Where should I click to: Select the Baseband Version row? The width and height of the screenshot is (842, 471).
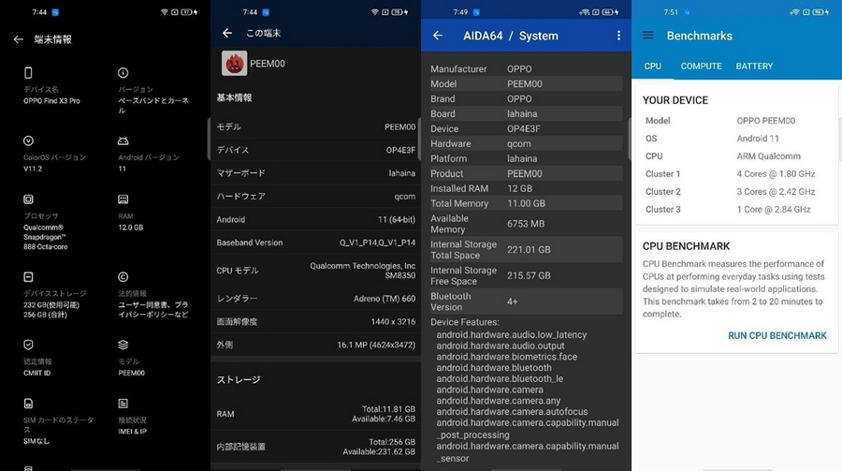pyautogui.click(x=316, y=243)
